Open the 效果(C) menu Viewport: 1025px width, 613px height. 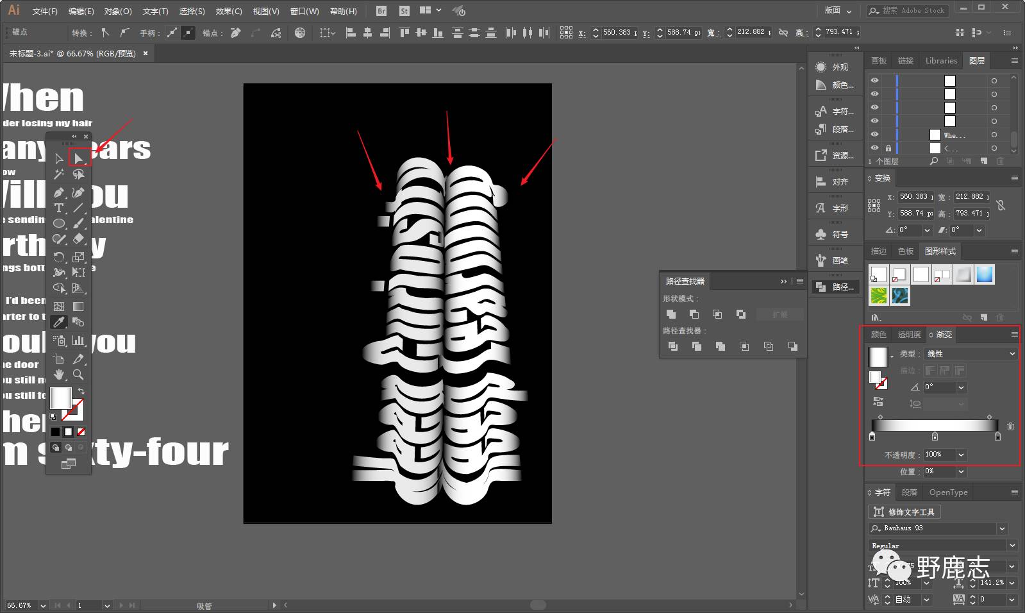point(228,11)
